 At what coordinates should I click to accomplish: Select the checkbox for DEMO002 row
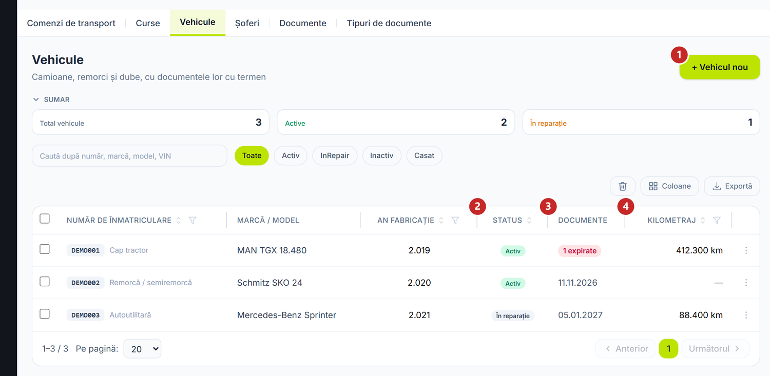coord(45,281)
